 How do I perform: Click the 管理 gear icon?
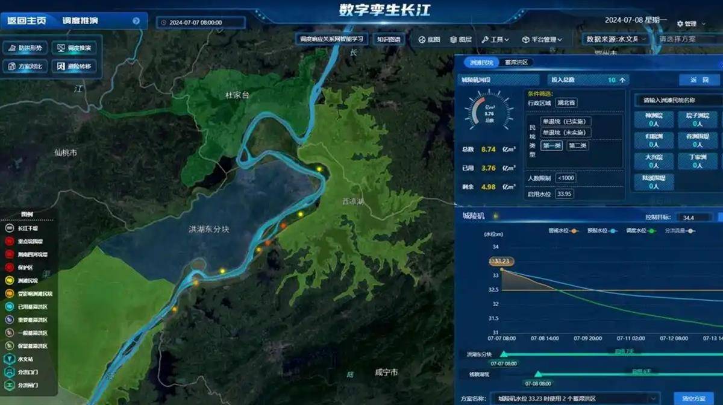pyautogui.click(x=680, y=24)
